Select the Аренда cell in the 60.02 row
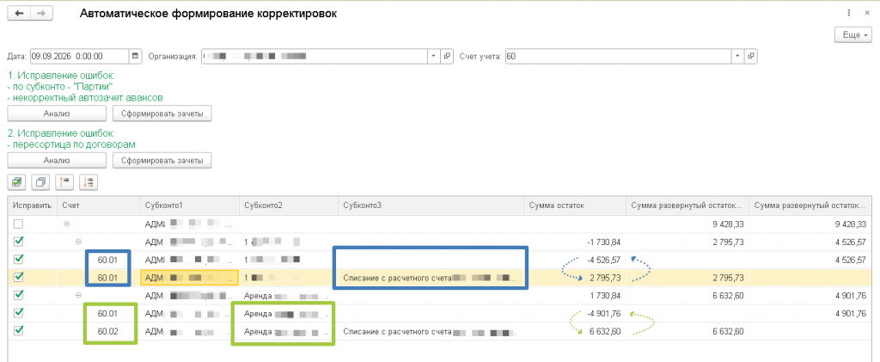This screenshot has width=880, height=362. [289, 332]
